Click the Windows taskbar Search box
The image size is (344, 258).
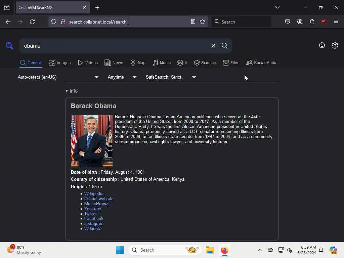tap(165, 250)
